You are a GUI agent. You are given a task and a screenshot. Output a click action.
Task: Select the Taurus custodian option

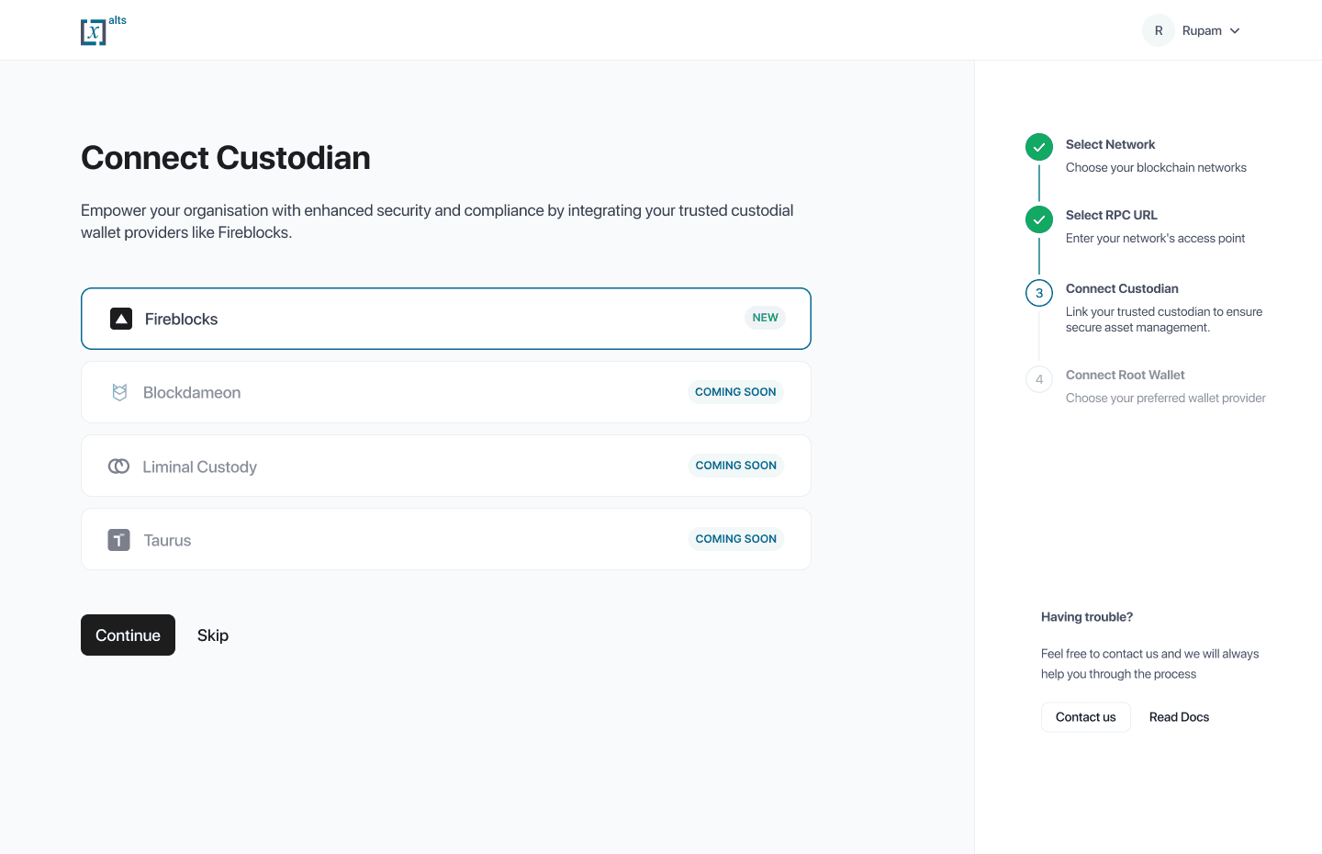pyautogui.click(x=446, y=539)
